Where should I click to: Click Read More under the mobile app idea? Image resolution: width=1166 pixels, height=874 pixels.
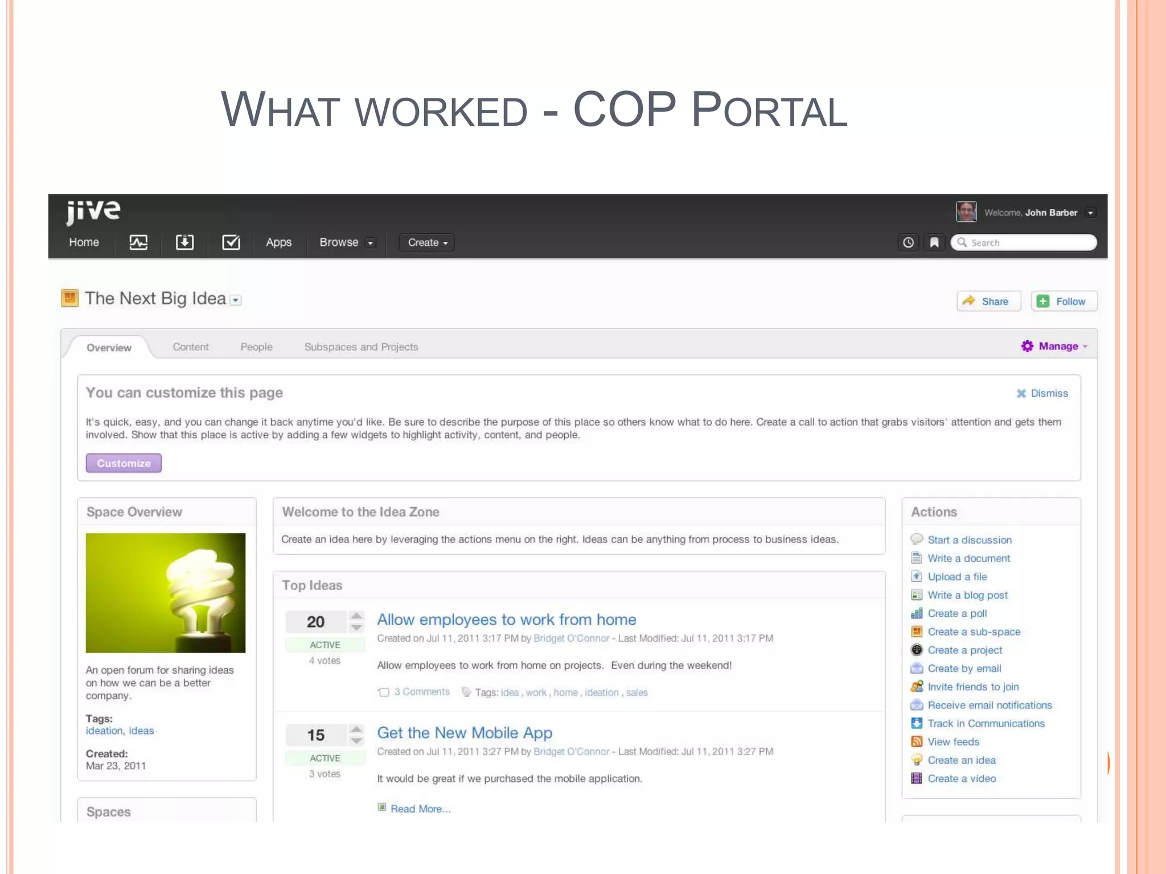[x=420, y=809]
